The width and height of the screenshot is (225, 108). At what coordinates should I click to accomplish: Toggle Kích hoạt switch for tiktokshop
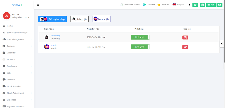point(140,37)
